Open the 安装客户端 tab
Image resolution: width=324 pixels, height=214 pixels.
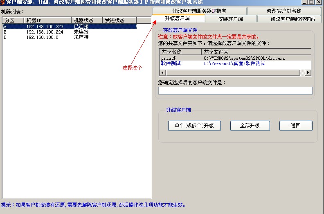point(231,19)
